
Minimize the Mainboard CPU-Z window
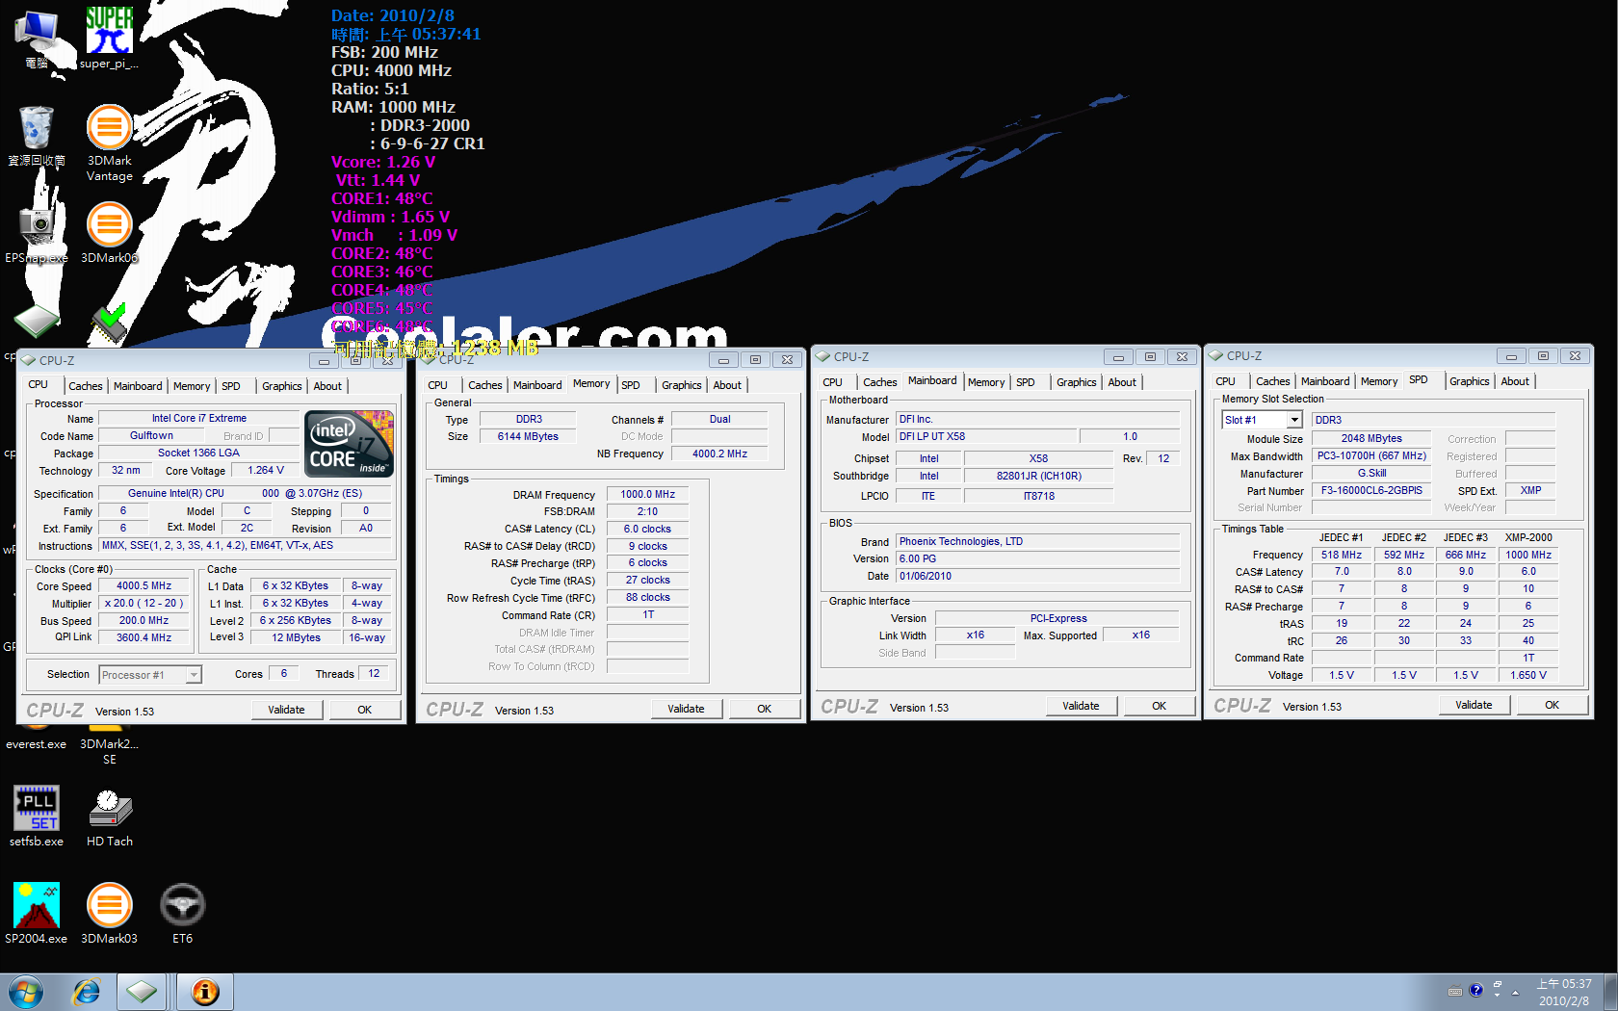pyautogui.click(x=1118, y=357)
